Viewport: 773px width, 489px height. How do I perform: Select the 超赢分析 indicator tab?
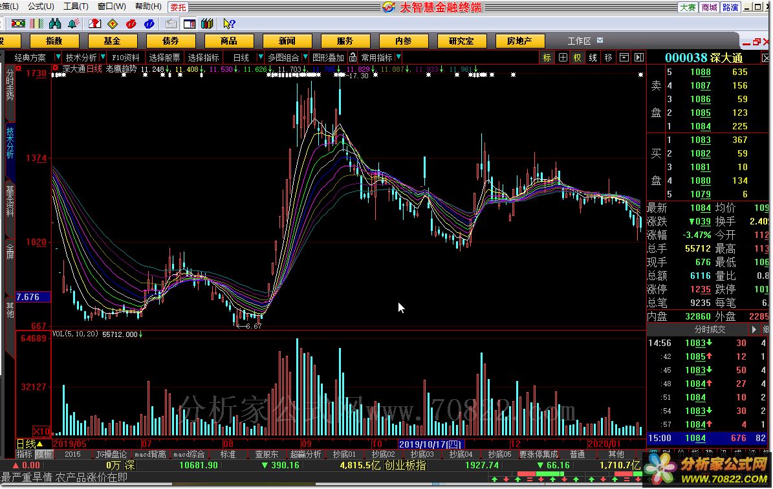[x=305, y=455]
